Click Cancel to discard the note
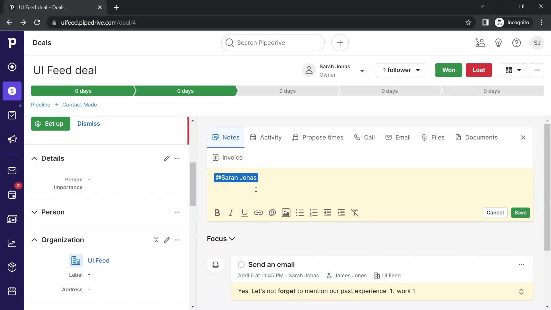 [x=495, y=212]
